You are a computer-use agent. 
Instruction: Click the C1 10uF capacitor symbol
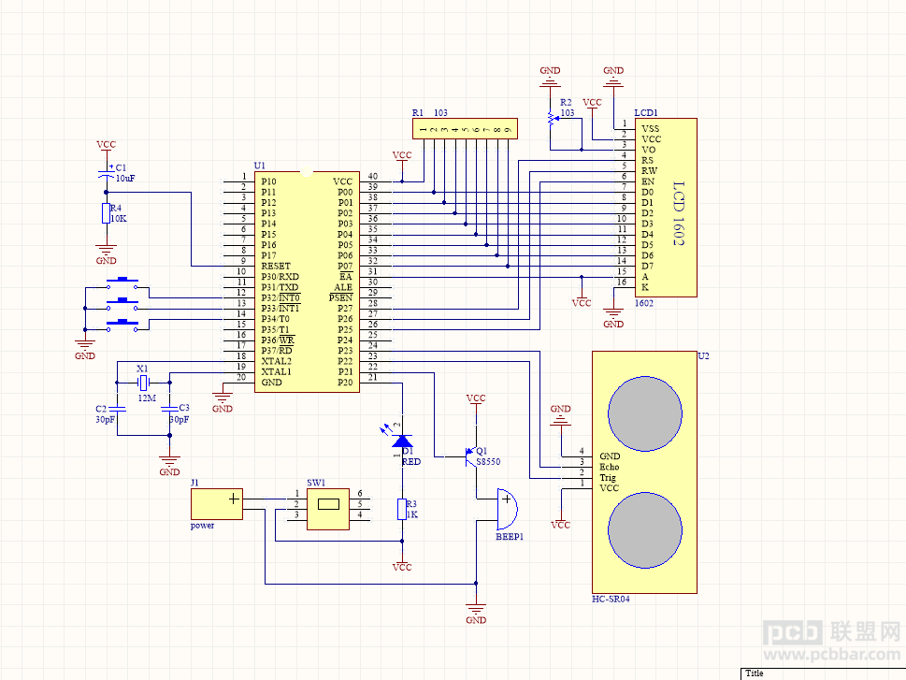point(106,175)
